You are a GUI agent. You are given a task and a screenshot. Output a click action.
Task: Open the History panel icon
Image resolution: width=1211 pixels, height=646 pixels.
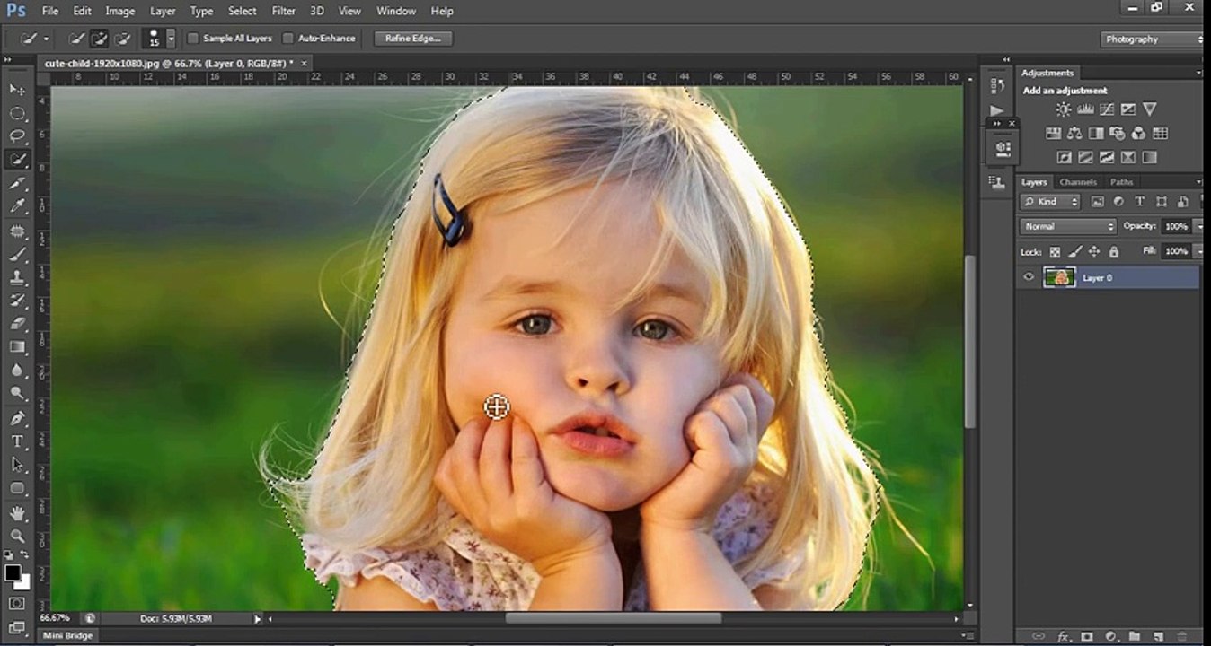point(997,86)
